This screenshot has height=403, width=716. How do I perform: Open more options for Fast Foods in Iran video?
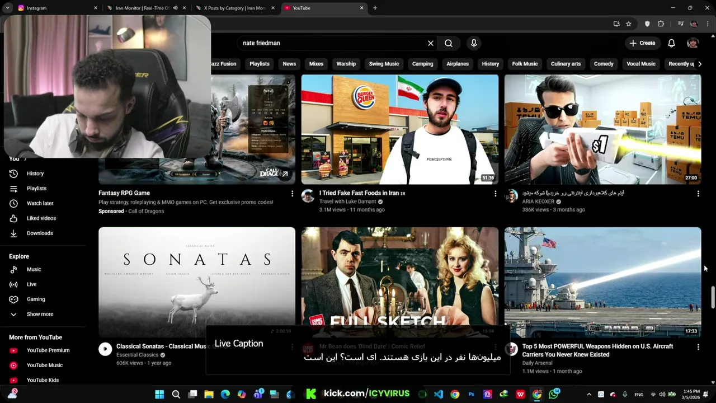(495, 194)
